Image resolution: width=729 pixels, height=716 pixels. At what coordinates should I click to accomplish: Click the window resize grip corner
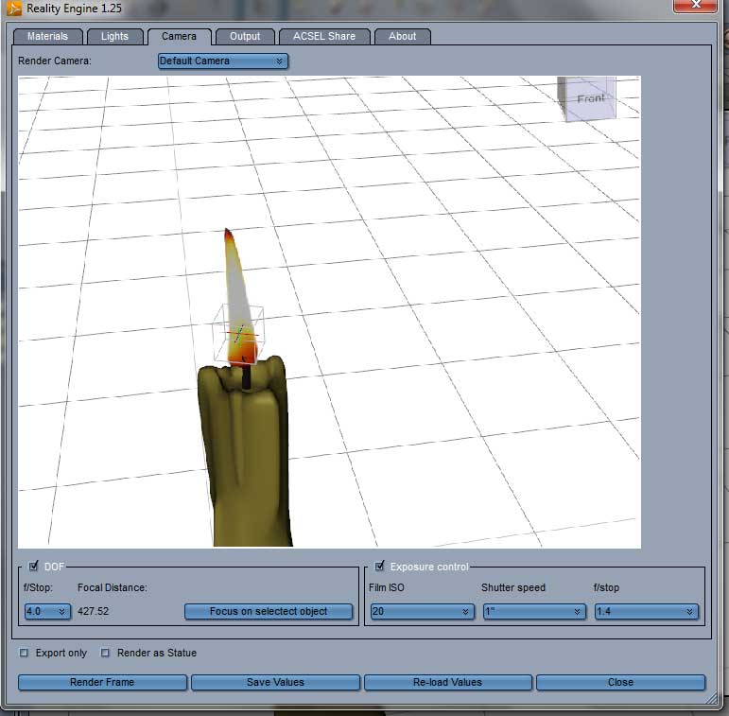(x=711, y=698)
